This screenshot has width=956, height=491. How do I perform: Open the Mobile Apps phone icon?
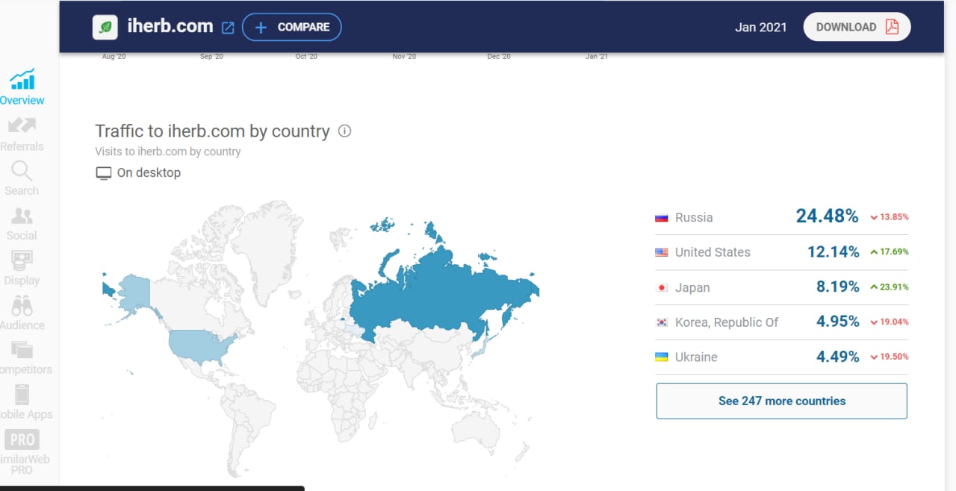point(22,395)
